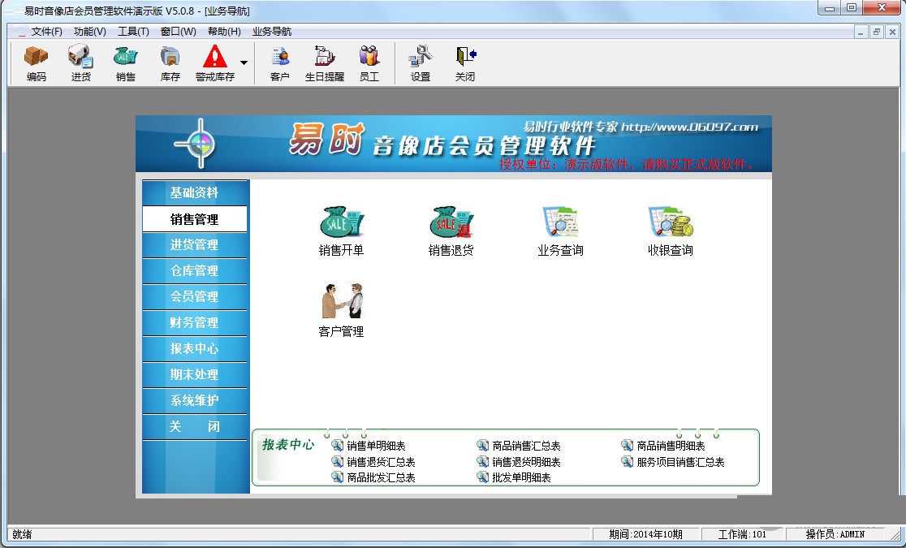
Task: Open 报表中心 from the sidebar
Action: (x=196, y=349)
